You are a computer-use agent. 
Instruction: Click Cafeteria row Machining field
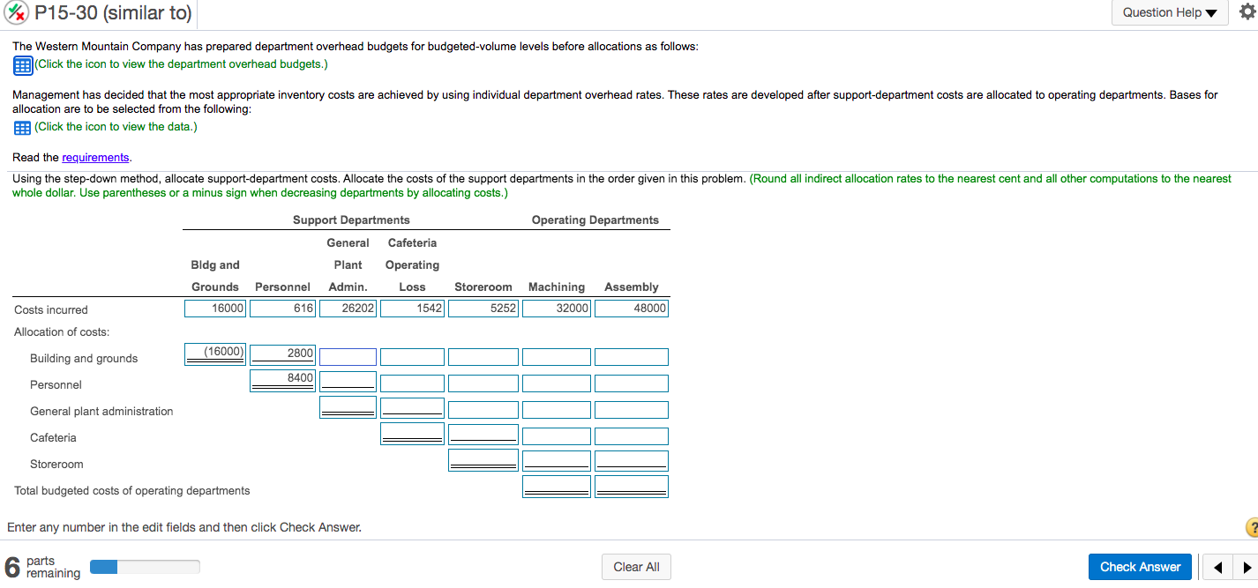point(557,436)
